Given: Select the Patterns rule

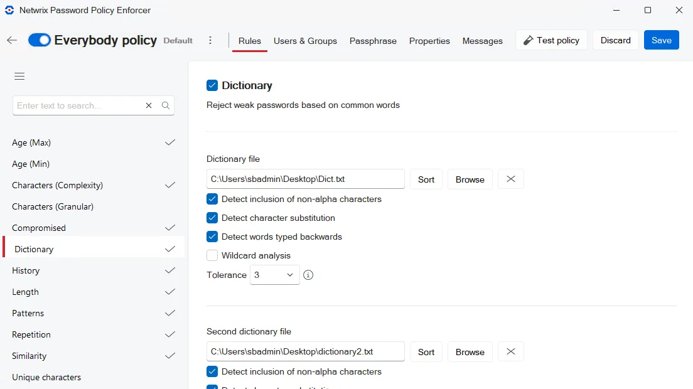Looking at the screenshot, I should (x=94, y=313).
